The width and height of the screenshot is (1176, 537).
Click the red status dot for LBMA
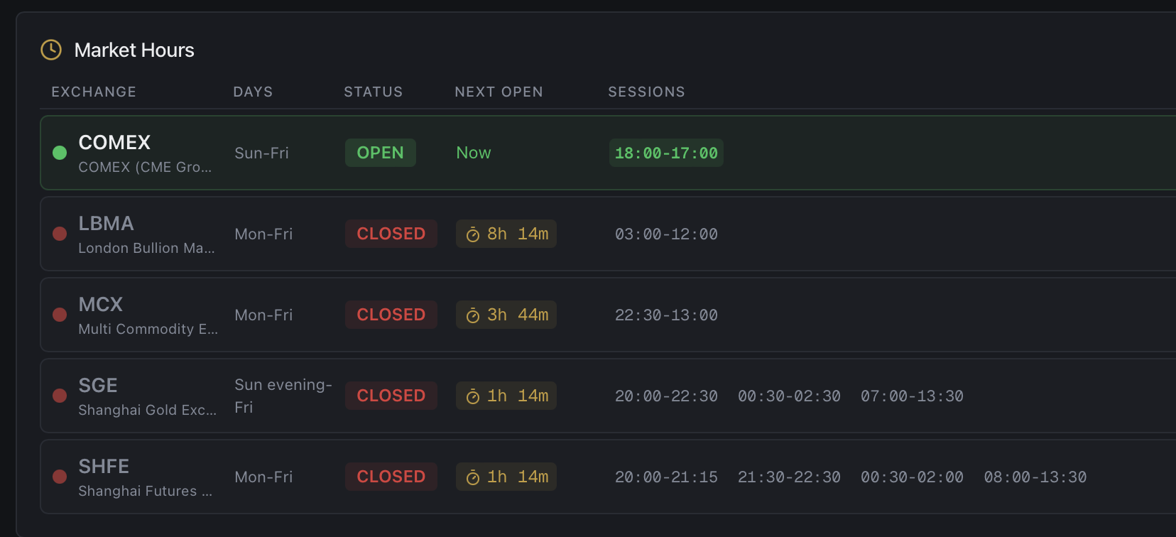60,233
